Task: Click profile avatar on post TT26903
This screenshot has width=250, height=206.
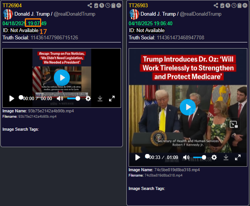Action: coord(134,15)
